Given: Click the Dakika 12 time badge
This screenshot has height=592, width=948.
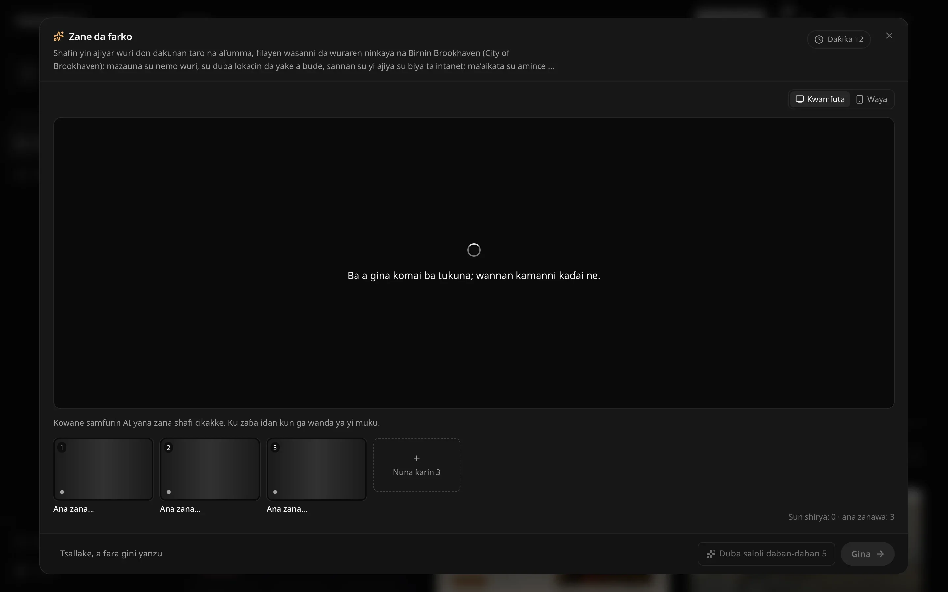Looking at the screenshot, I should tap(839, 39).
